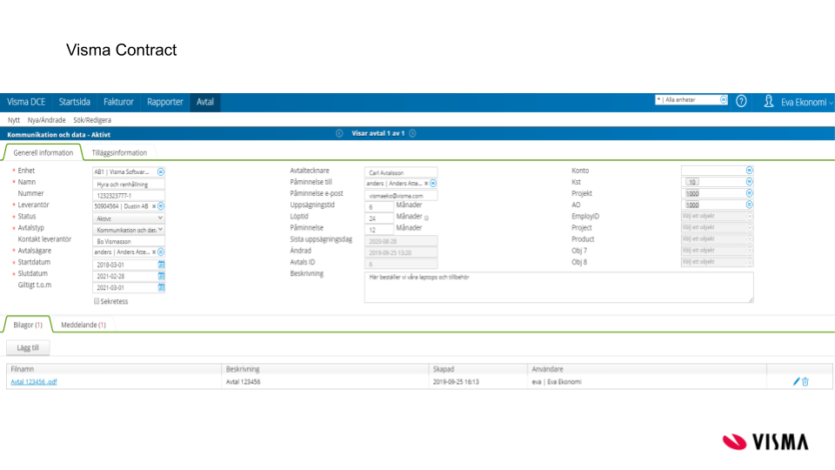Open the Konto lookup selector icon
835x470 pixels.
click(x=749, y=171)
